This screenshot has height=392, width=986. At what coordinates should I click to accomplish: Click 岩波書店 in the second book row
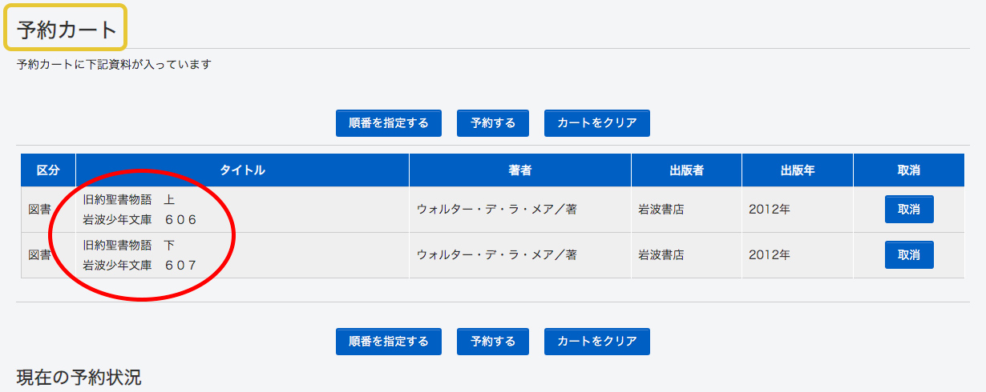tap(661, 255)
